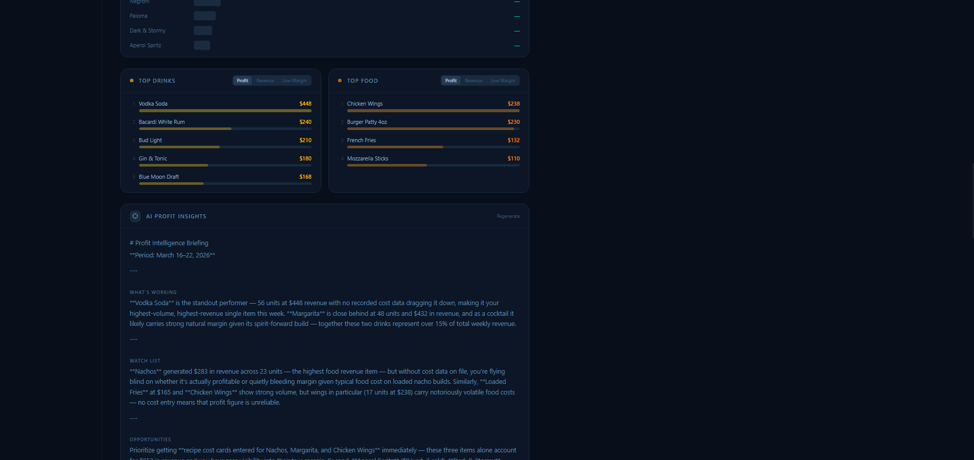Open the Chicken Wings food entry

[365, 104]
